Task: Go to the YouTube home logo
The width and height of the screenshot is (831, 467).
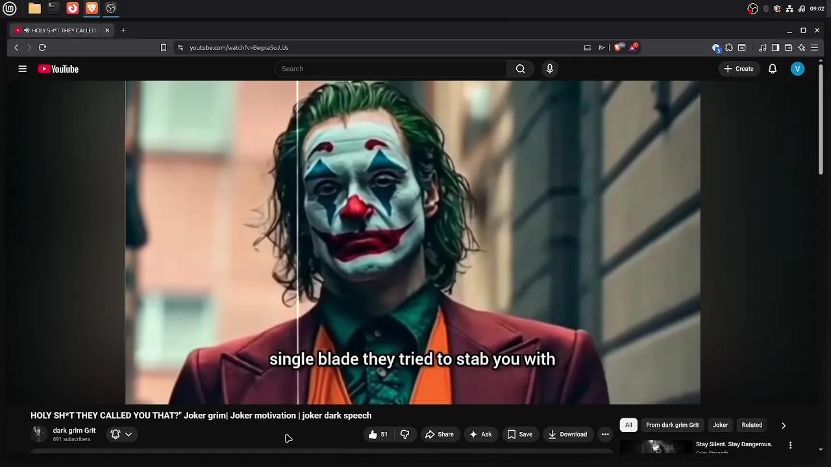Action: coord(58,69)
